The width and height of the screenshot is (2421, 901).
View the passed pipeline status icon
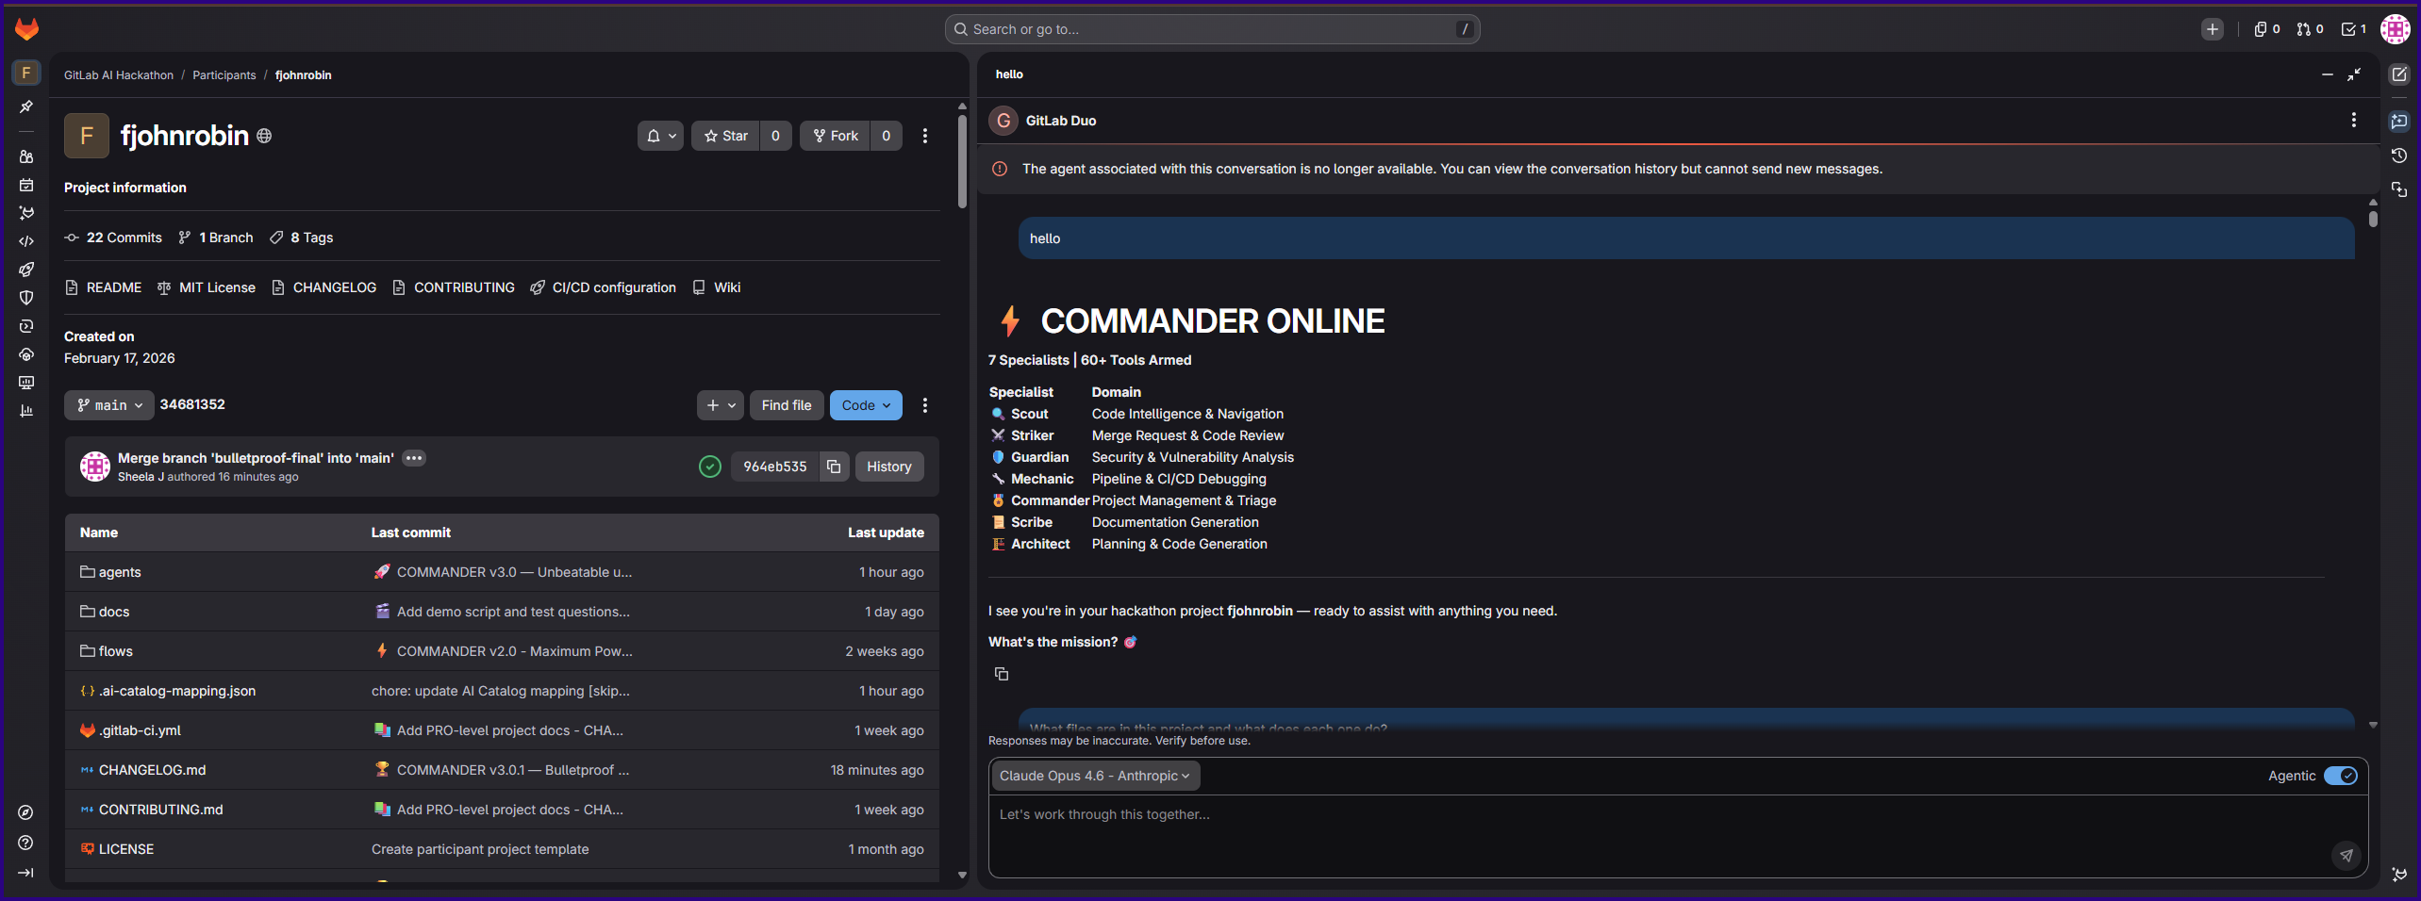pos(710,467)
